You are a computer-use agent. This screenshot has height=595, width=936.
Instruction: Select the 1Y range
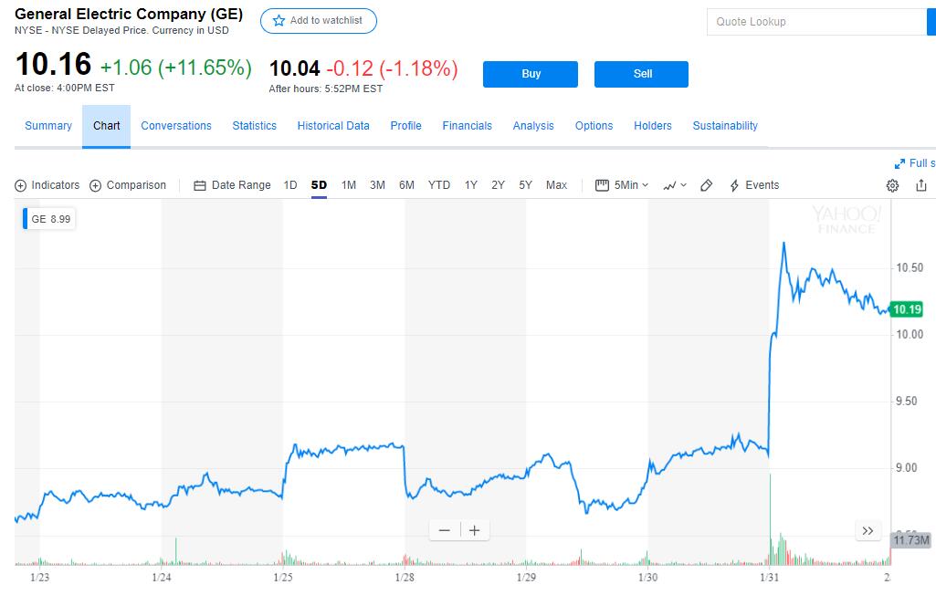471,185
